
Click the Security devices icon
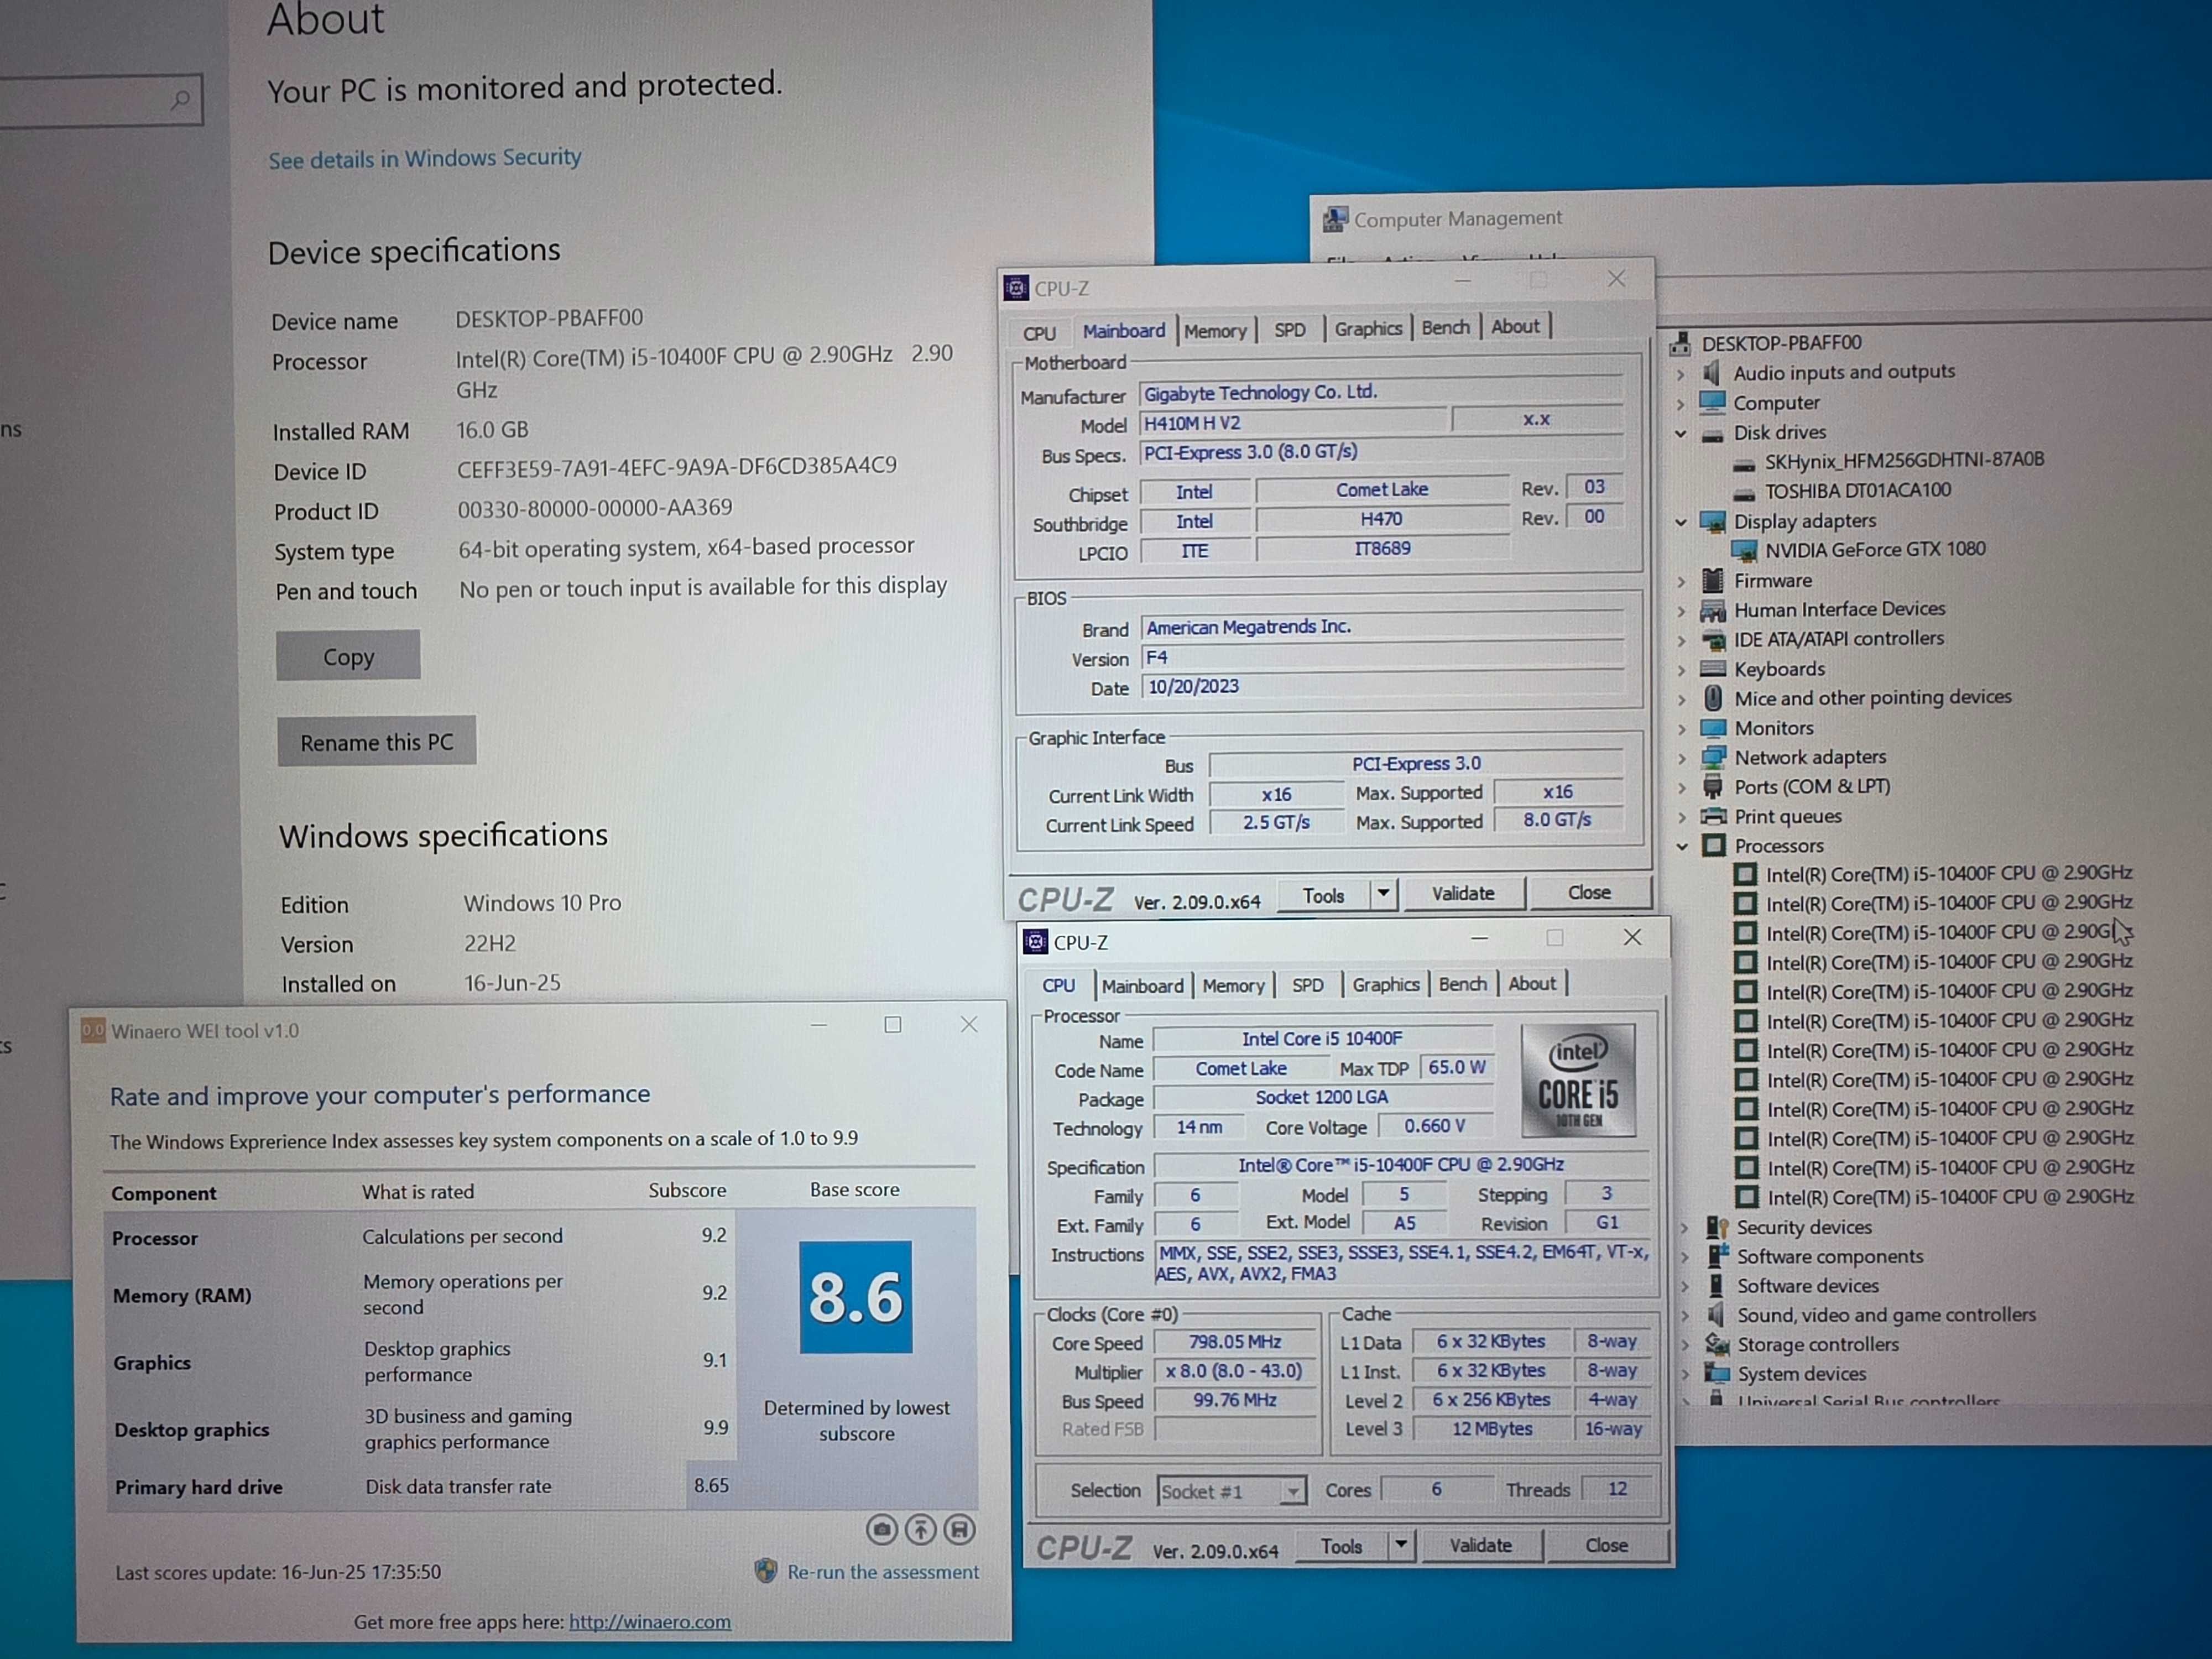pyautogui.click(x=1717, y=1228)
